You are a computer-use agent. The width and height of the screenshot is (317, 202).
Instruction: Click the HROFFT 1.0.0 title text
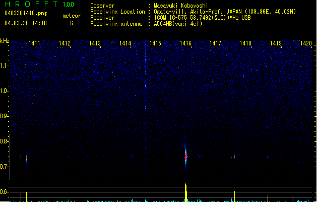pyautogui.click(x=39, y=4)
